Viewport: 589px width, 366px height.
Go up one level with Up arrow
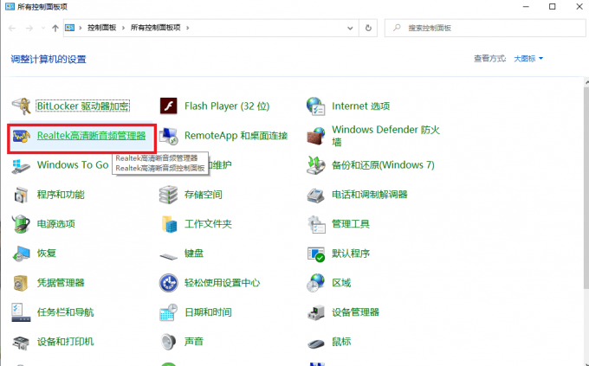tap(55, 29)
